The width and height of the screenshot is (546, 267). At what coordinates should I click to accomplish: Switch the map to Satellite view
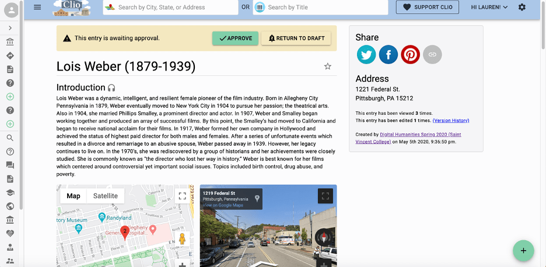click(106, 196)
